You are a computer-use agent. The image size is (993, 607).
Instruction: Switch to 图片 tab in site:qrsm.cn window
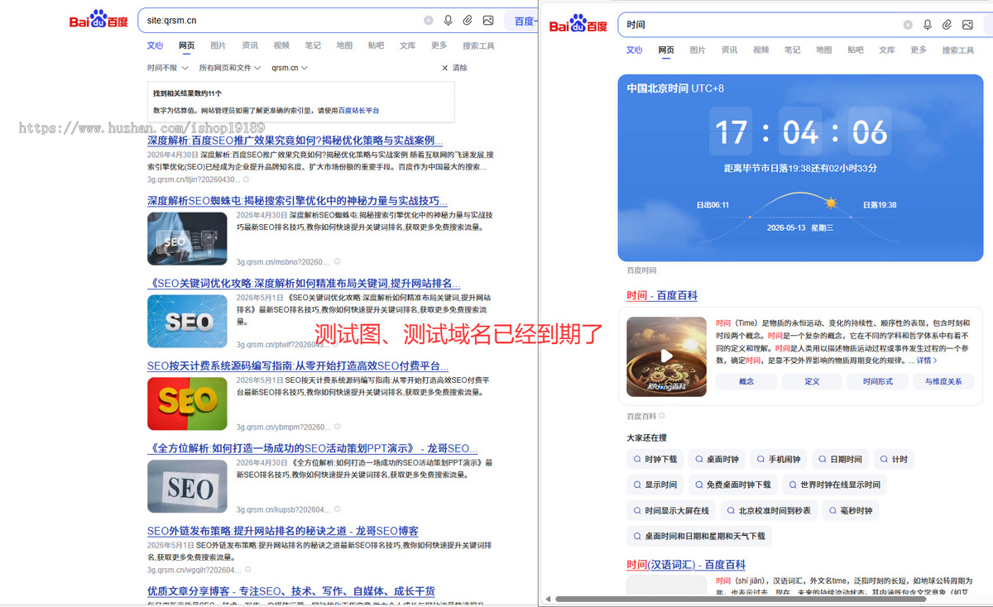pyautogui.click(x=218, y=45)
